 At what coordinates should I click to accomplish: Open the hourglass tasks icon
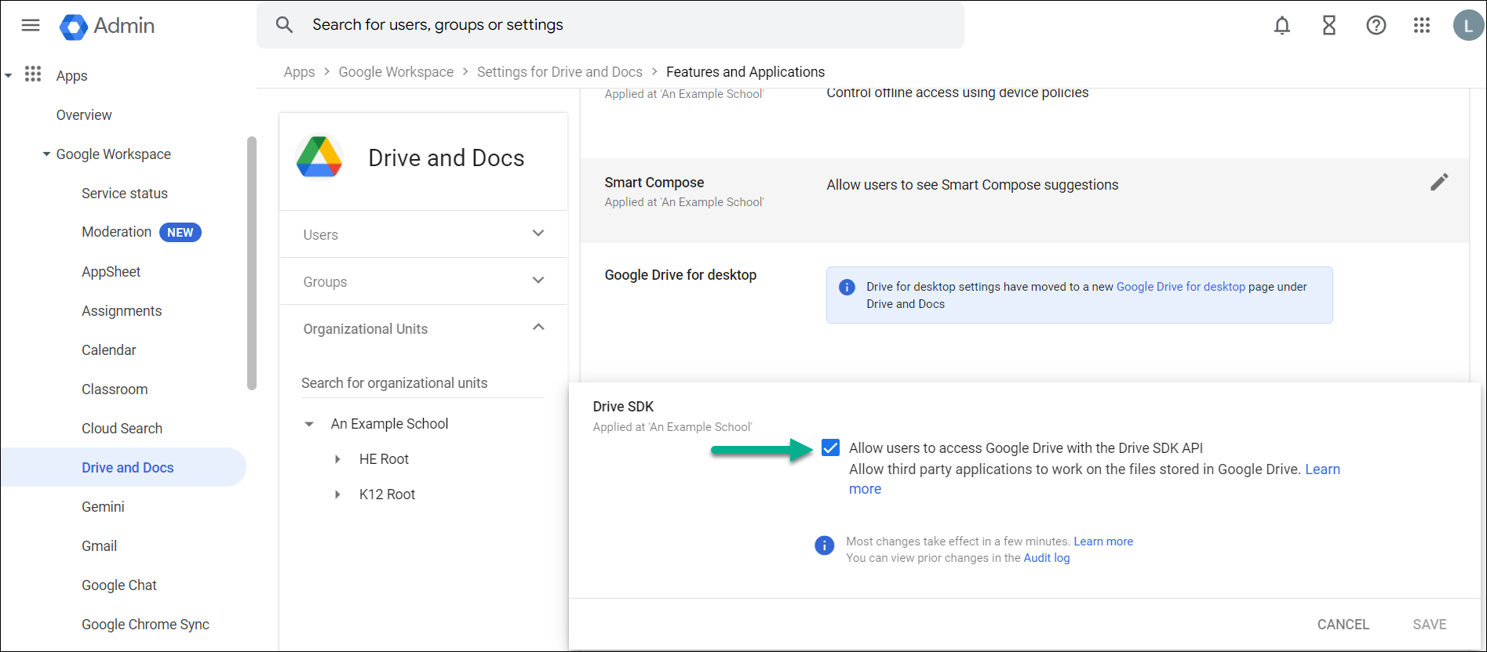[1328, 26]
